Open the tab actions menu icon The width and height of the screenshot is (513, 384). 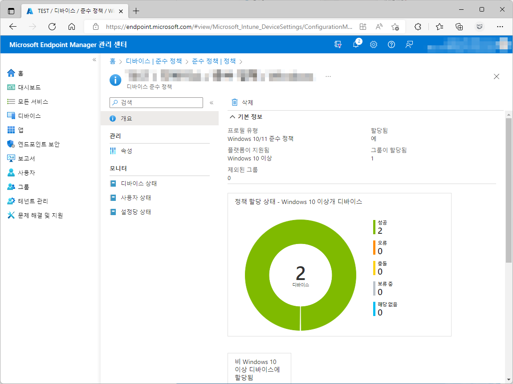click(x=11, y=11)
